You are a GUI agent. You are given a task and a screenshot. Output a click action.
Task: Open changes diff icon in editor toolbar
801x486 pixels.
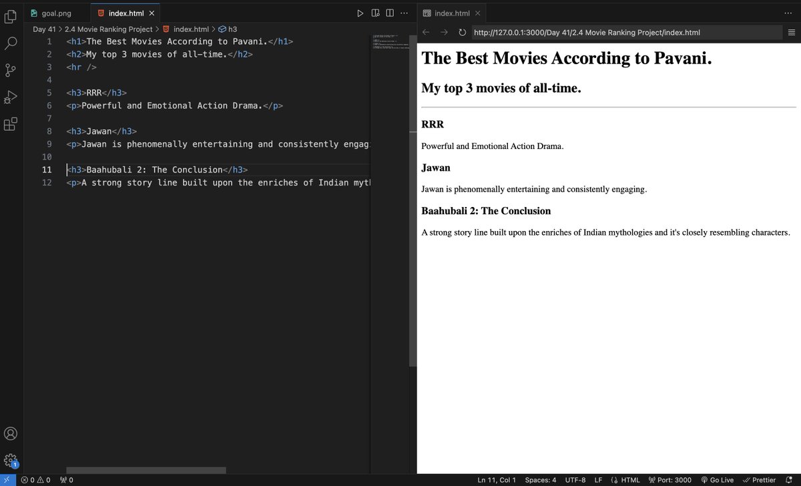375,13
